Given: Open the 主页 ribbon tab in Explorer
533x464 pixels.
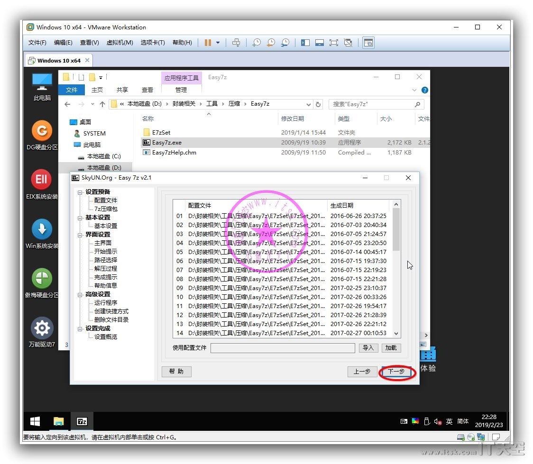Looking at the screenshot, I should (x=97, y=90).
